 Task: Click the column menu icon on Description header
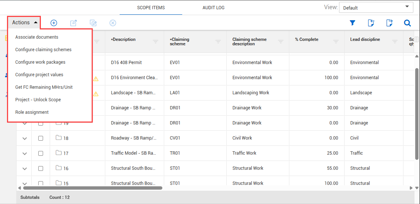156,42
